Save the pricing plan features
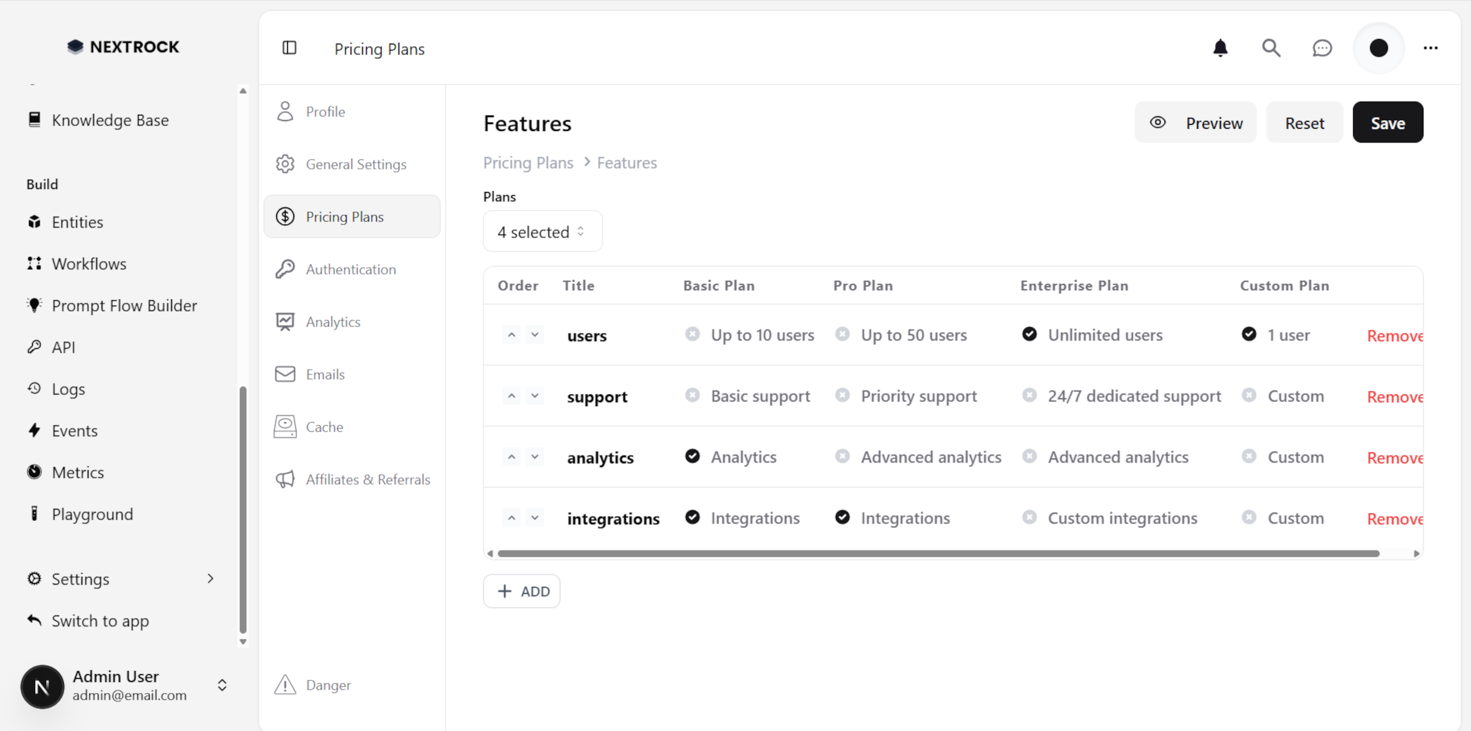This screenshot has width=1471, height=731. click(1388, 122)
